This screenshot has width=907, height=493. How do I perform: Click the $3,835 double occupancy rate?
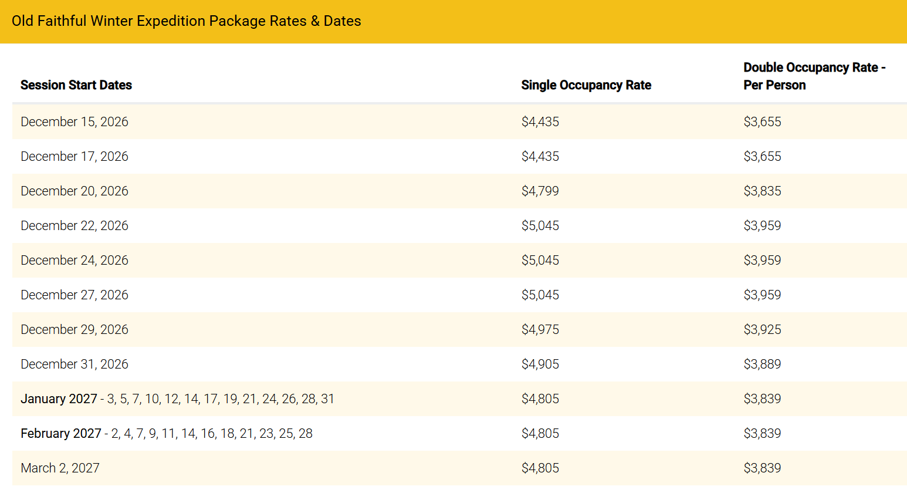tap(762, 191)
